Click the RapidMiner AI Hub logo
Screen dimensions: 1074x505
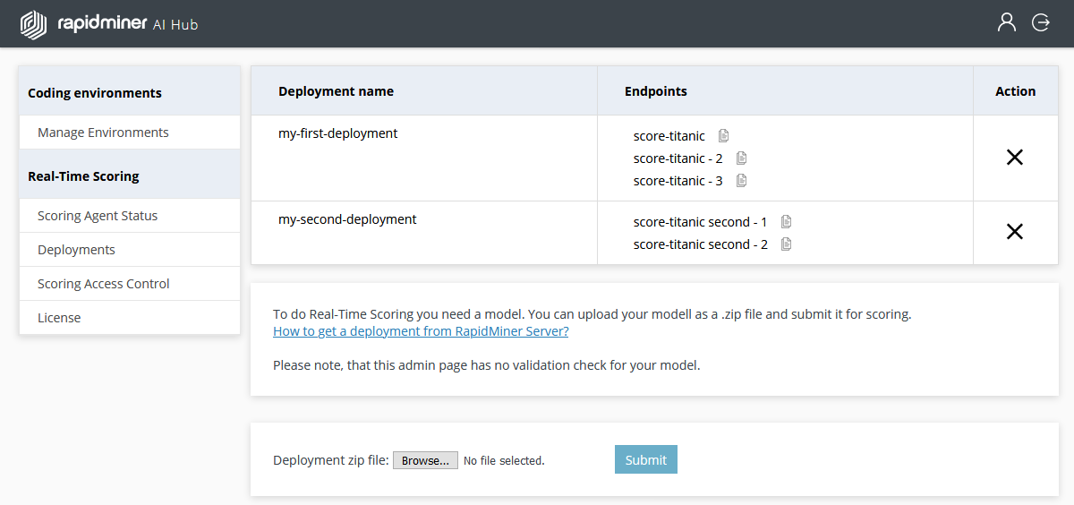108,24
